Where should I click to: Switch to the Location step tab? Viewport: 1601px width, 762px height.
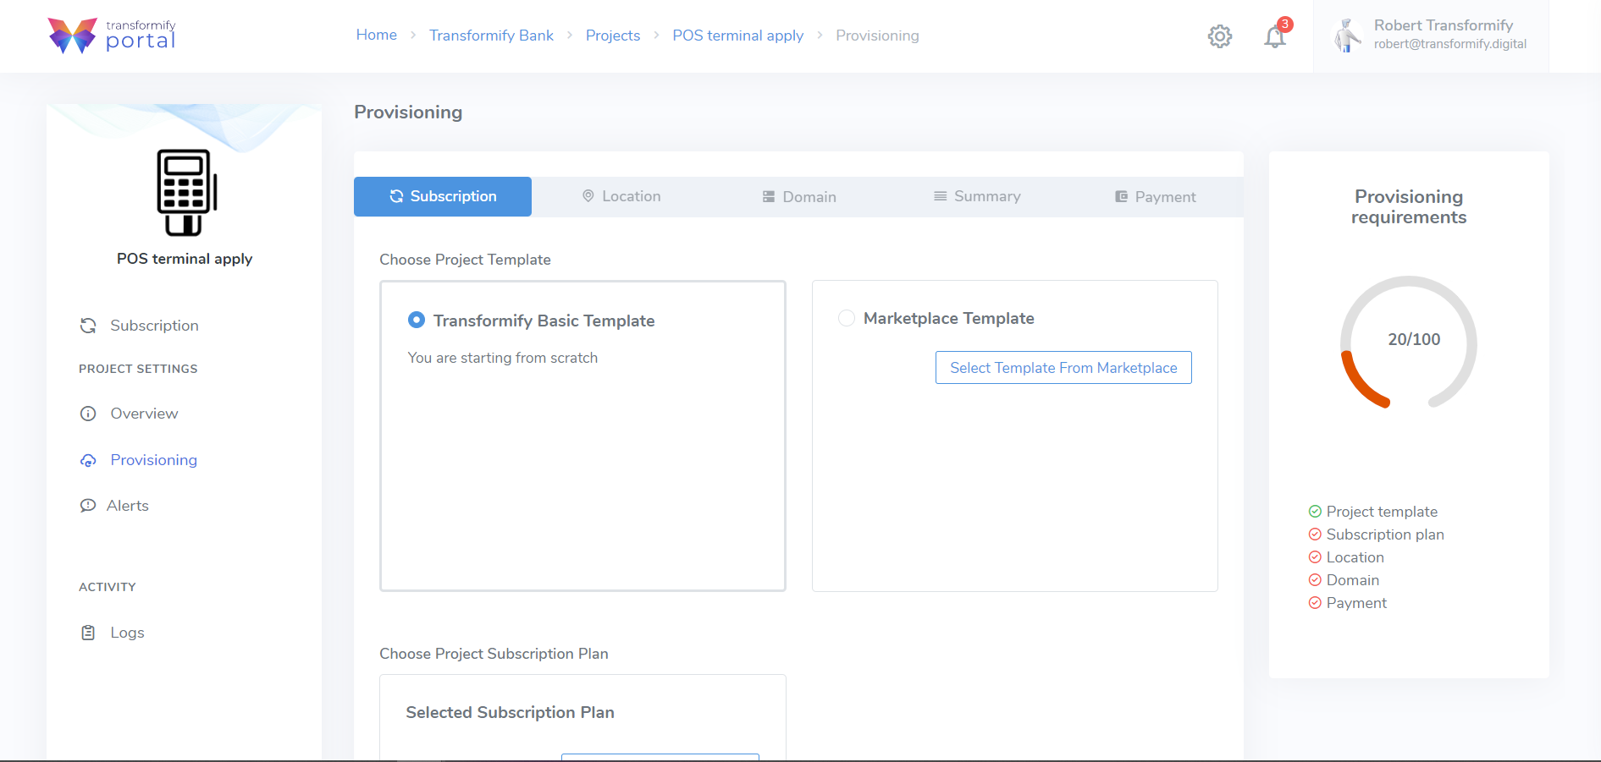pyautogui.click(x=621, y=196)
